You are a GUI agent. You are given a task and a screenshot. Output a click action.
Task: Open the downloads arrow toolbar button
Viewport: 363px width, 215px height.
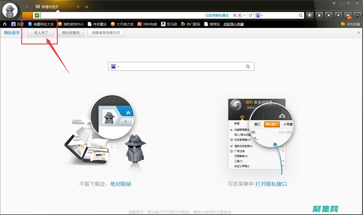click(x=338, y=15)
